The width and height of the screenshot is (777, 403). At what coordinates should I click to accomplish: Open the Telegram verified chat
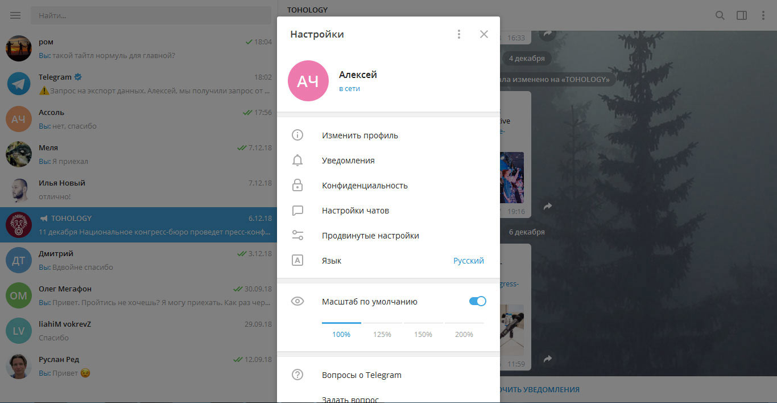139,84
